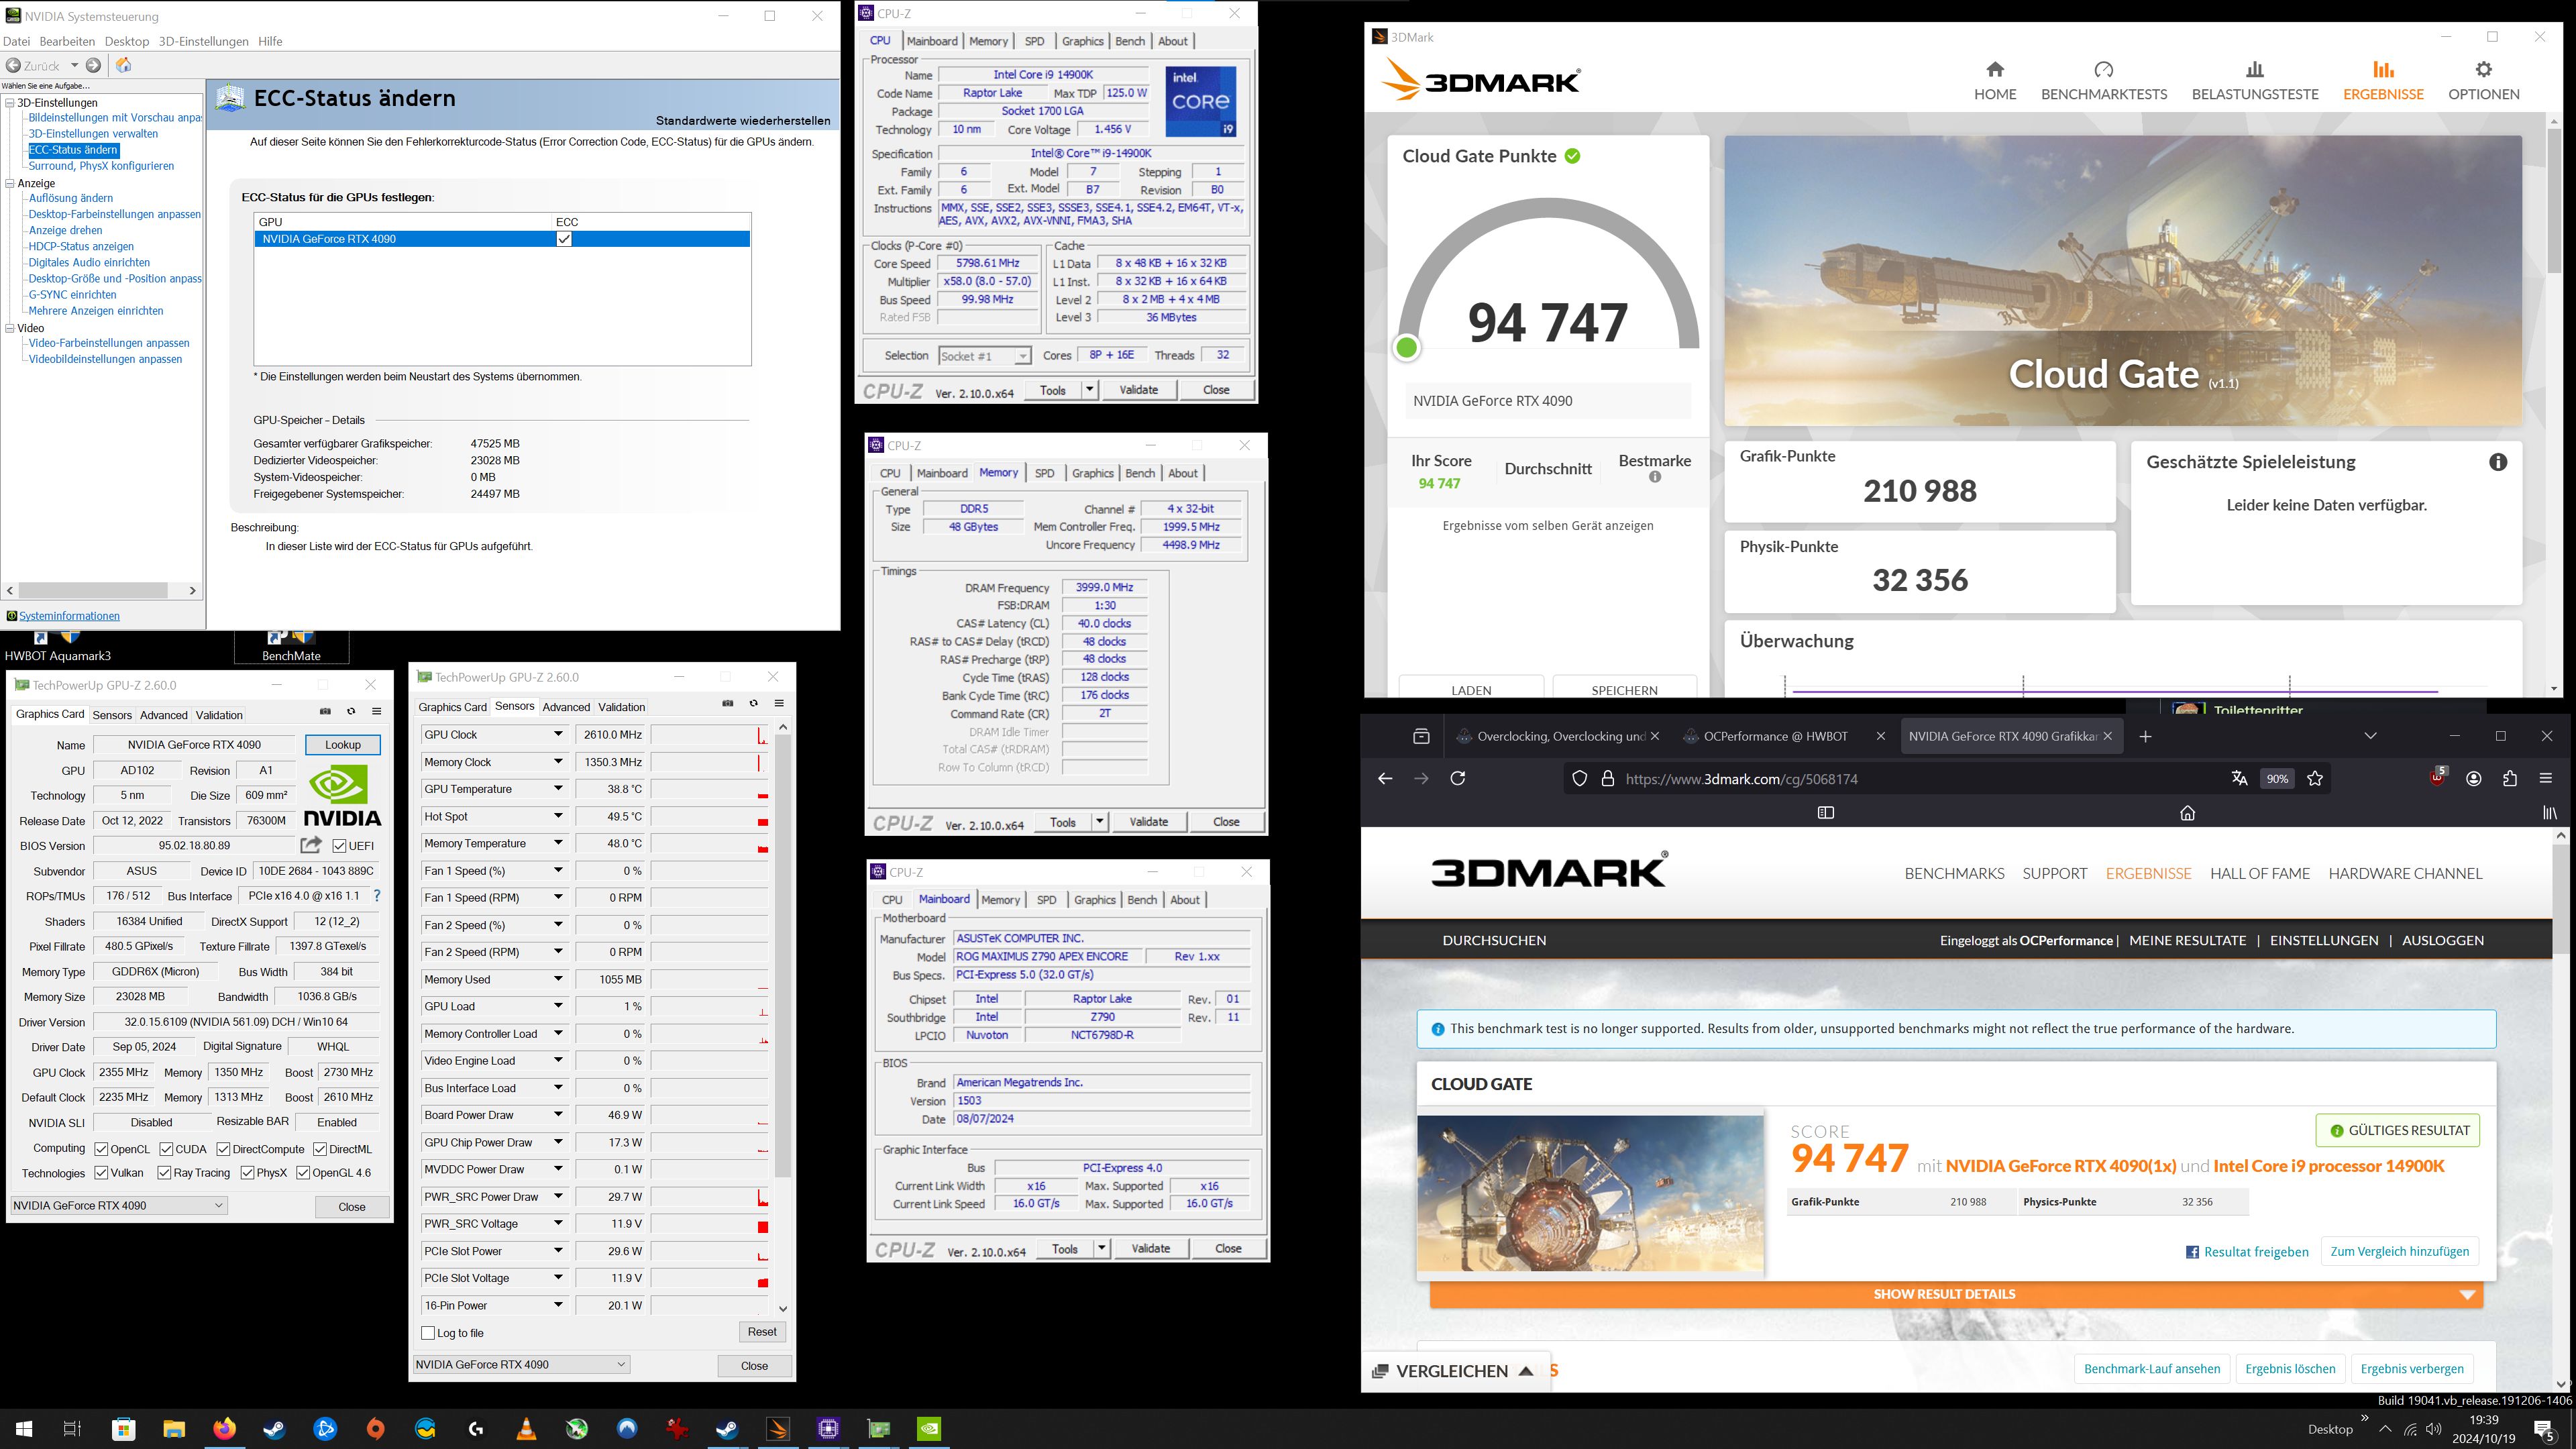Click Ergebnis löschen on 3DMark page
The height and width of the screenshot is (1449, 2576).
click(2290, 1369)
